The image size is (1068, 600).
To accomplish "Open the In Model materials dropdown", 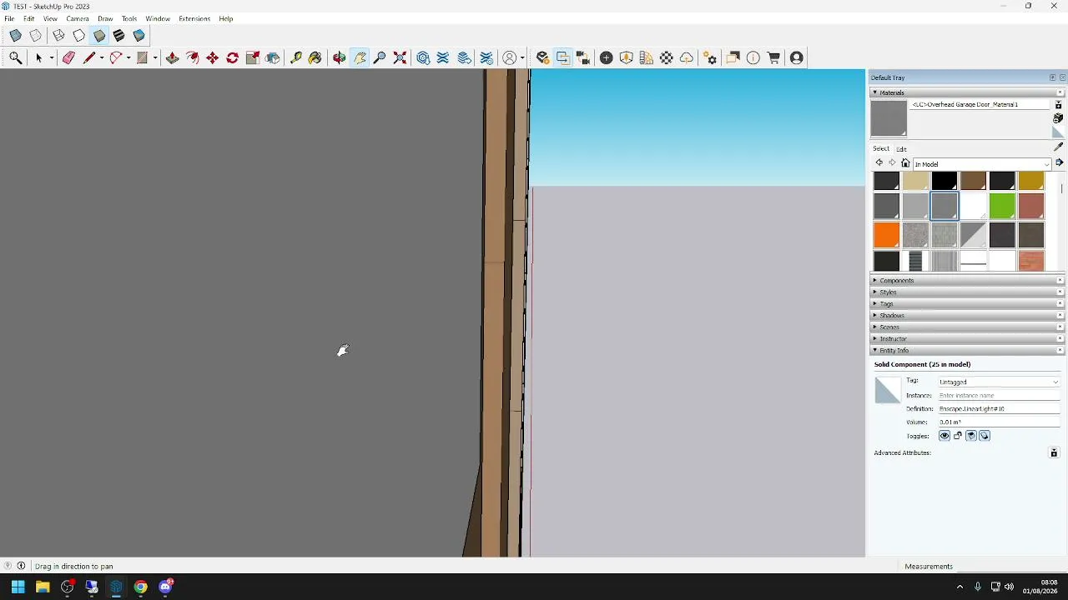I will [983, 164].
